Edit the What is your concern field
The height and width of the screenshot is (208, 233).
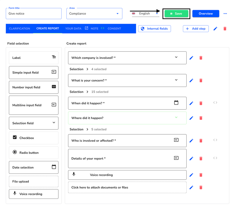[191, 80]
